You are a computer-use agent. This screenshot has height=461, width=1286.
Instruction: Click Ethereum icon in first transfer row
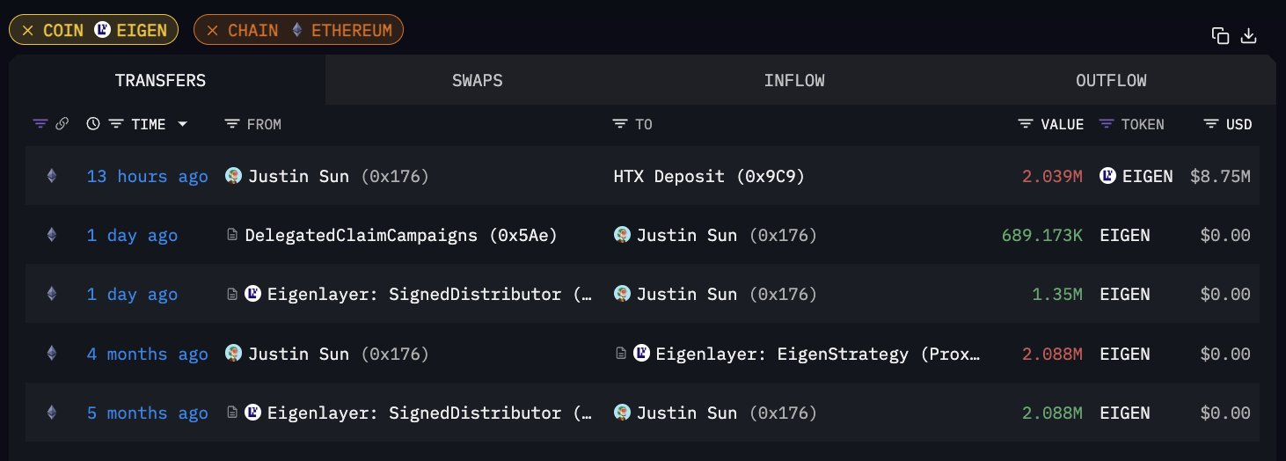pyautogui.click(x=51, y=176)
